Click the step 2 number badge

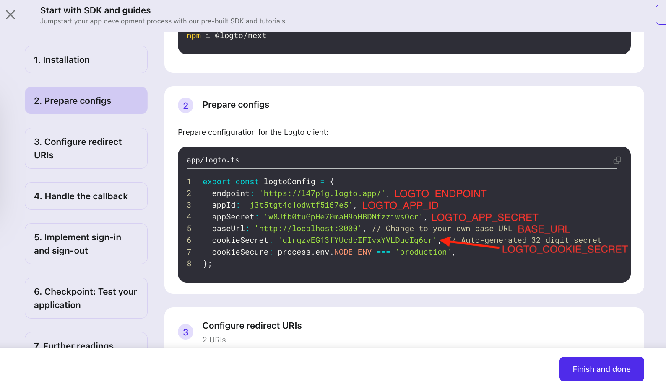click(x=185, y=106)
